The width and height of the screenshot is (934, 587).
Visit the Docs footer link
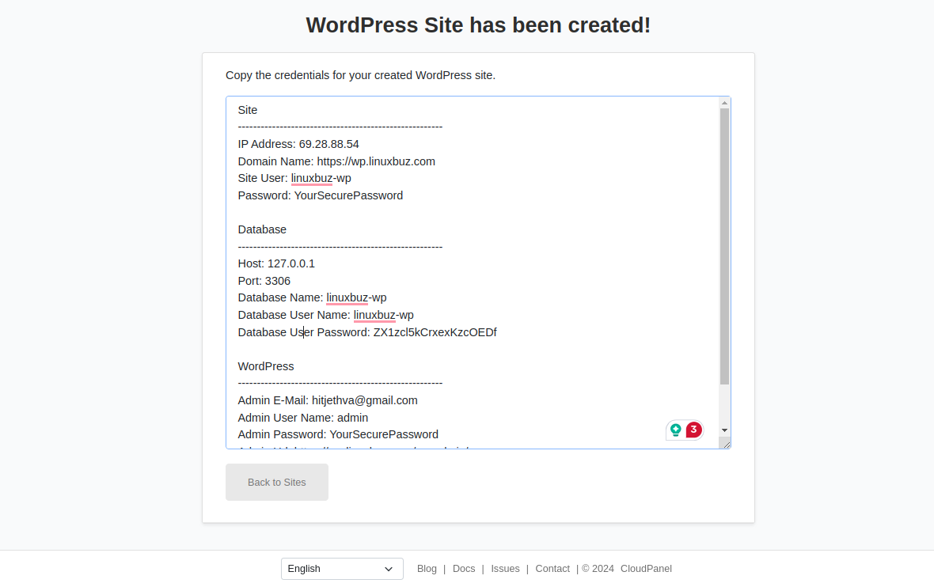[464, 569]
